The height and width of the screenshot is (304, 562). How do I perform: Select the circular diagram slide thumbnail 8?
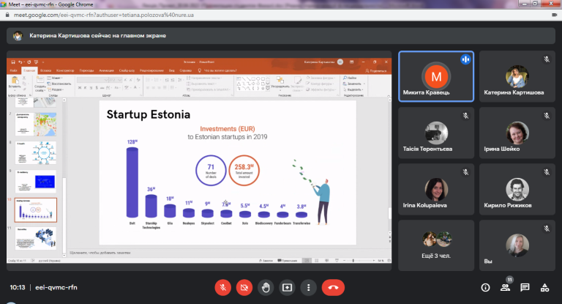35,153
